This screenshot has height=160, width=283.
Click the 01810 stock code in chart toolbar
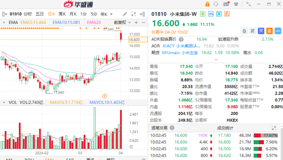(16, 14)
